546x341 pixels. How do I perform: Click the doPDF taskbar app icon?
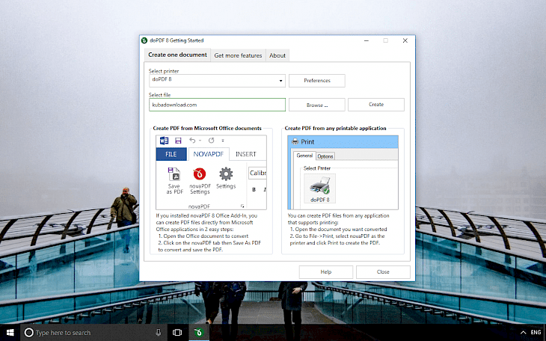pyautogui.click(x=198, y=333)
